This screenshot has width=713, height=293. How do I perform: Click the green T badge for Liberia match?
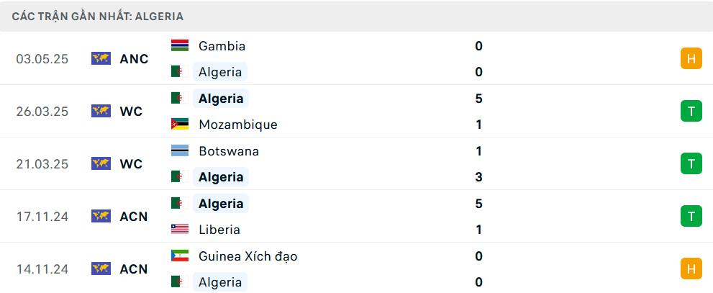tap(691, 216)
